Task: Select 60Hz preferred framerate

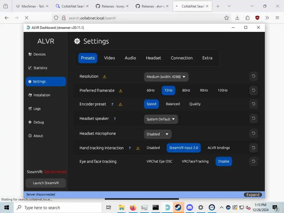Action: [151, 90]
